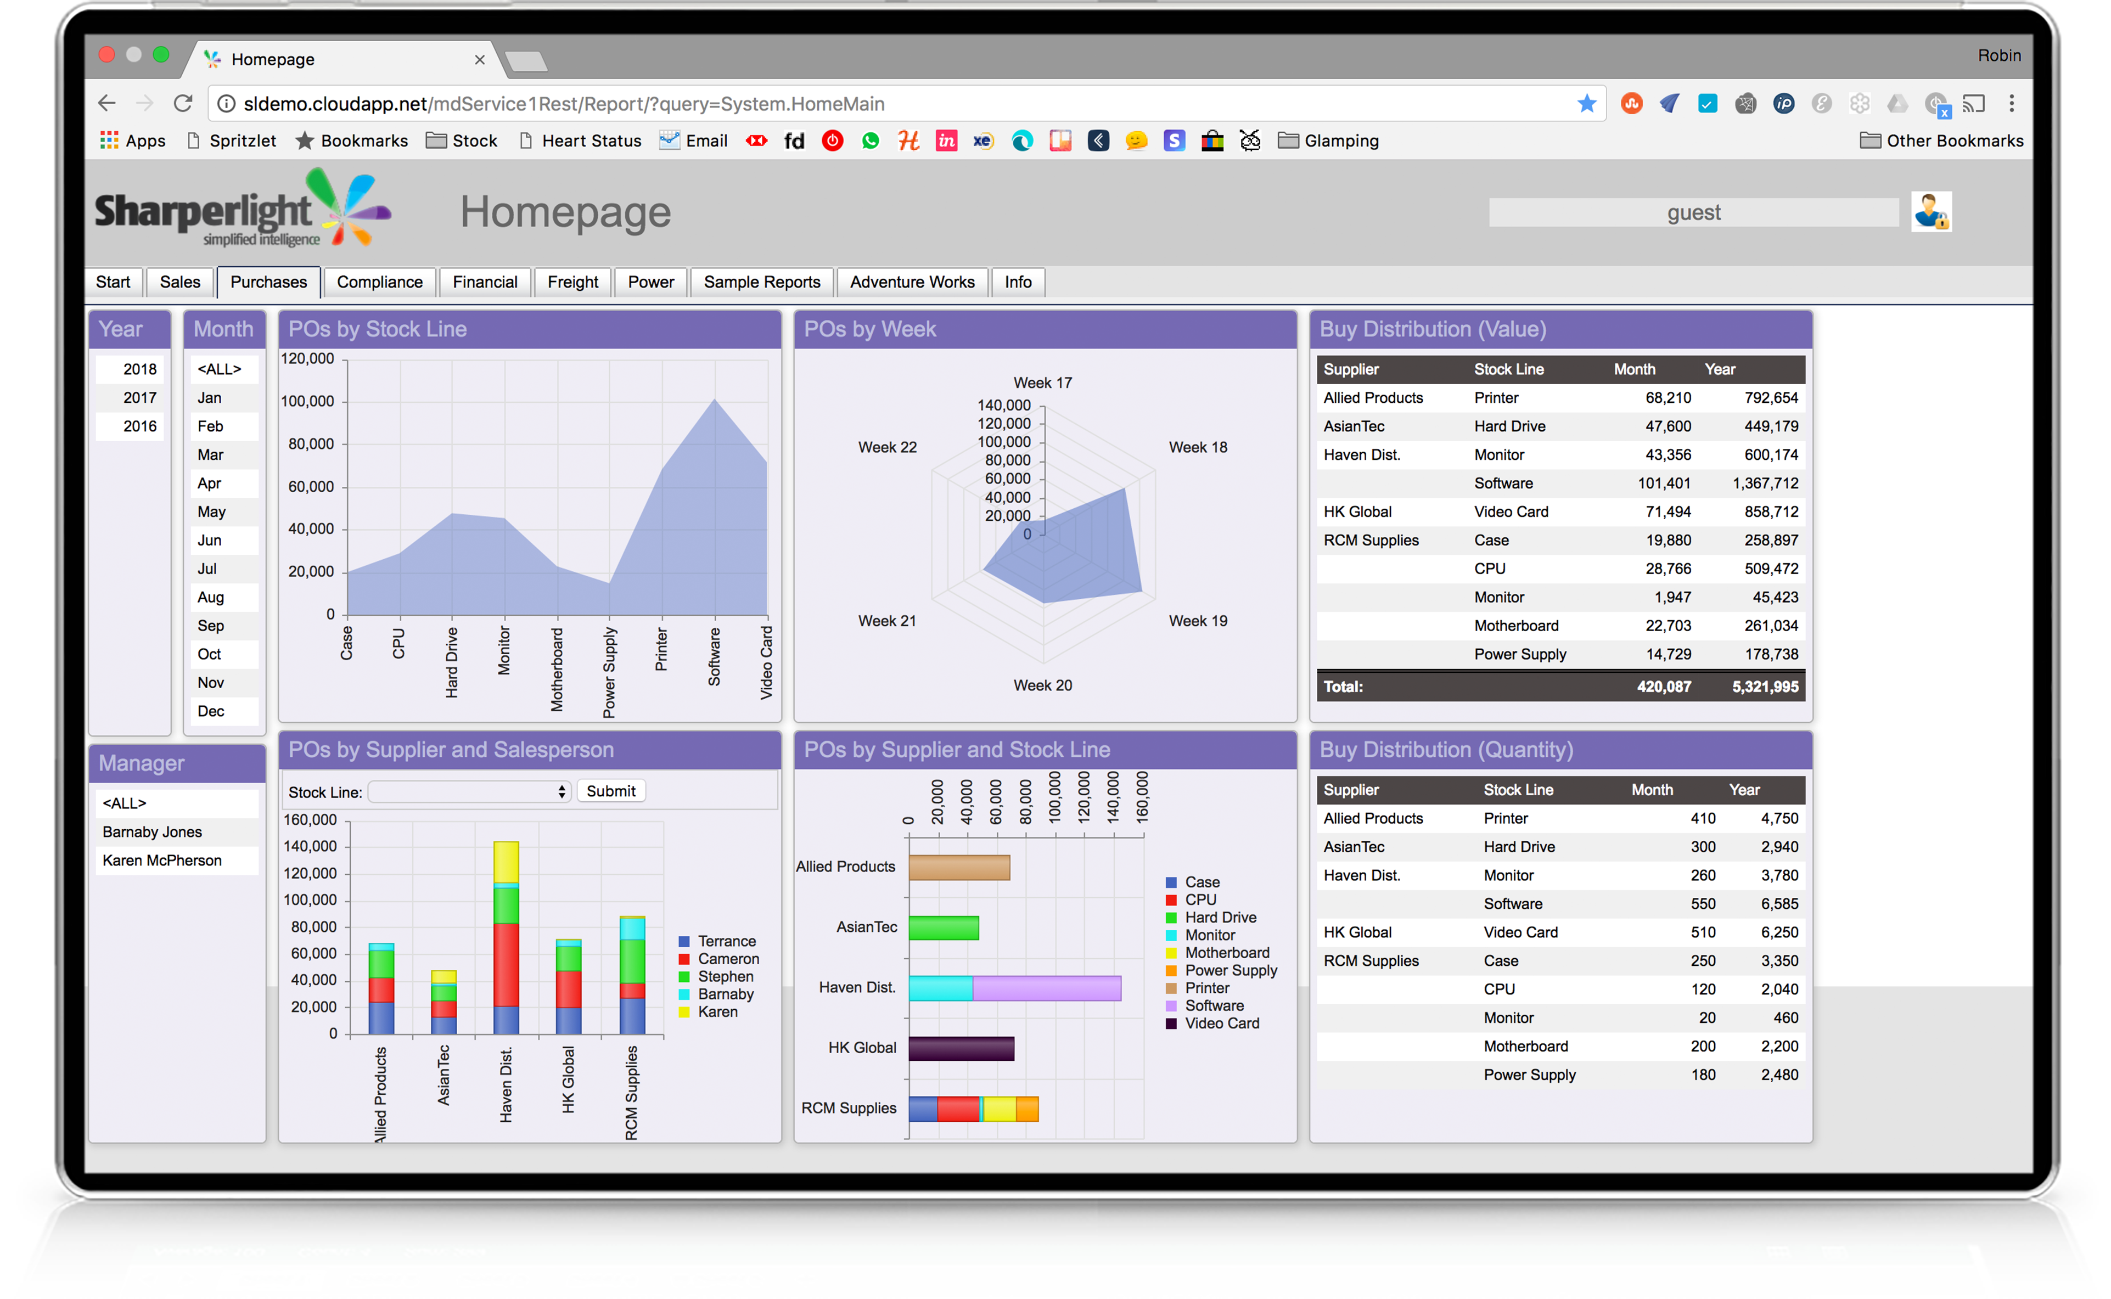Screen dimensions: 2111x1299
Task: Switch to the Start tab
Action: click(x=114, y=282)
